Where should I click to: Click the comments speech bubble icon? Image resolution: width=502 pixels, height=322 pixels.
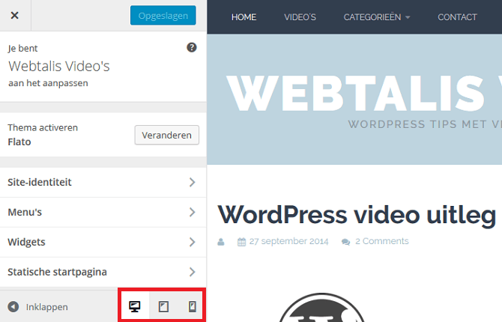[x=345, y=242]
